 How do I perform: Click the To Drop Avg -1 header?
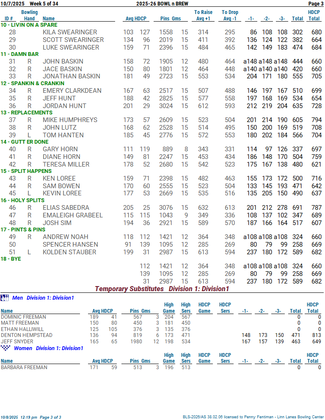pyautogui.click(x=230, y=15)
